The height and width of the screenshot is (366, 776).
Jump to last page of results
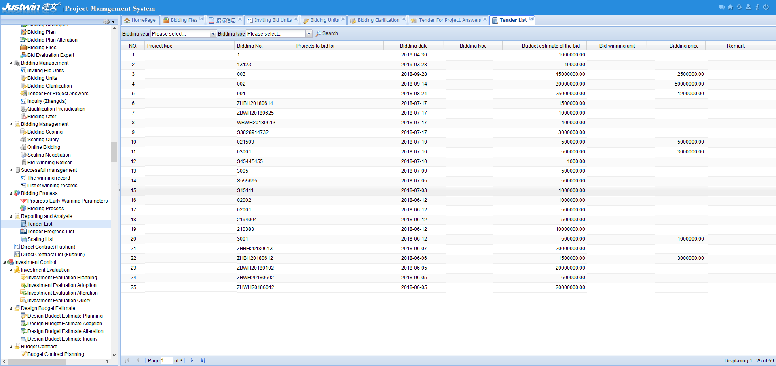[x=203, y=360]
